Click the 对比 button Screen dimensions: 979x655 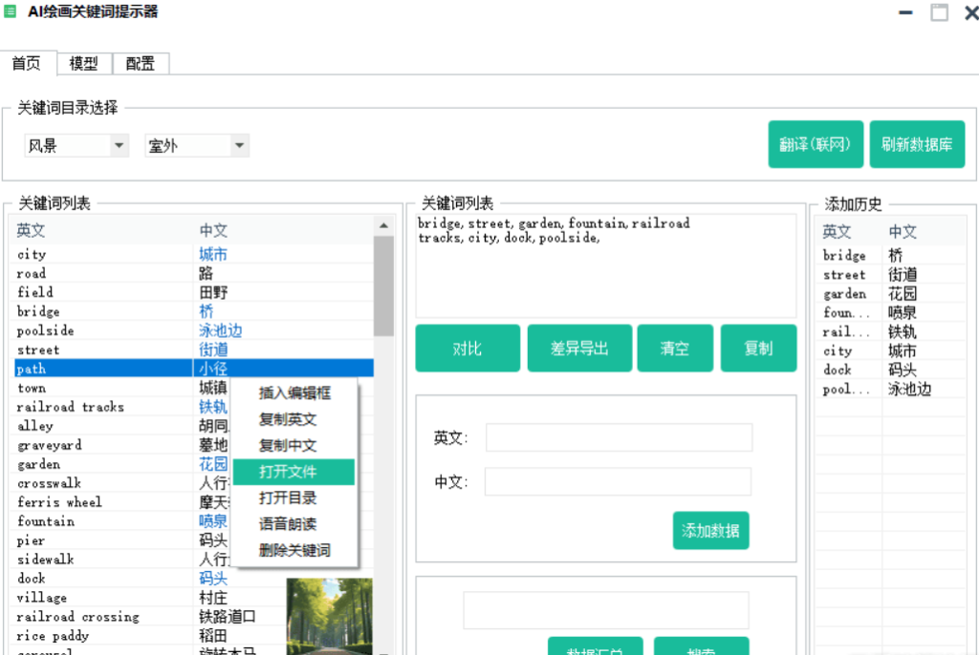[x=468, y=349]
